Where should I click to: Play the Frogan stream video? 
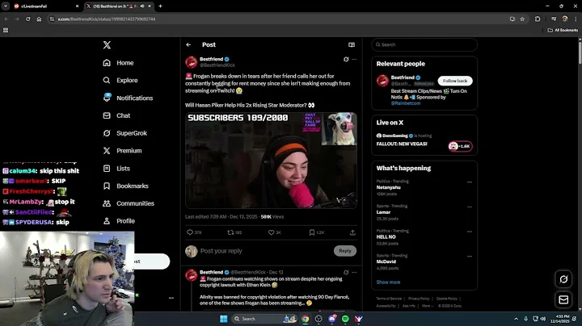point(272,161)
